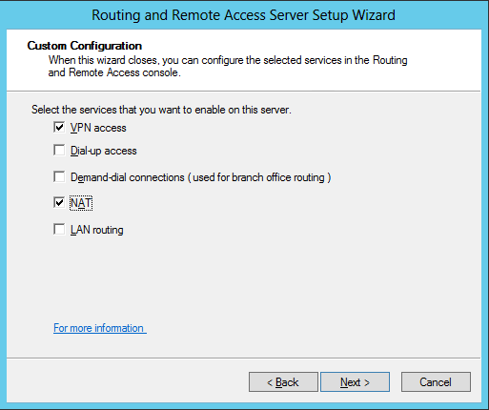The width and height of the screenshot is (489, 410).
Task: Click the Custom Configuration heading
Action: [x=85, y=46]
